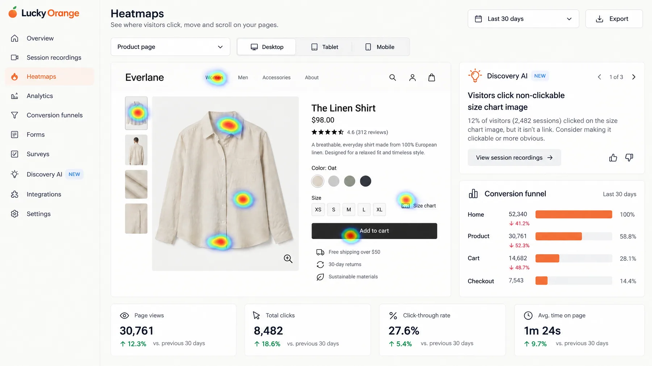This screenshot has width=652, height=366.
Task: Click the Lucky Orange logo
Action: [44, 13]
